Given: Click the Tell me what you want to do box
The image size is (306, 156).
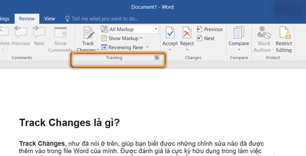Looking at the screenshot, I should coord(105,19).
